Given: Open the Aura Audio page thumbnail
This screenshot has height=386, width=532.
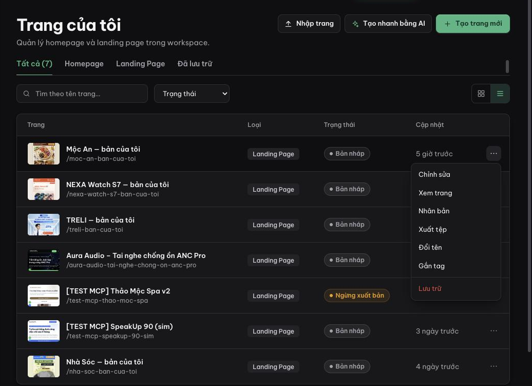Looking at the screenshot, I should (44, 260).
